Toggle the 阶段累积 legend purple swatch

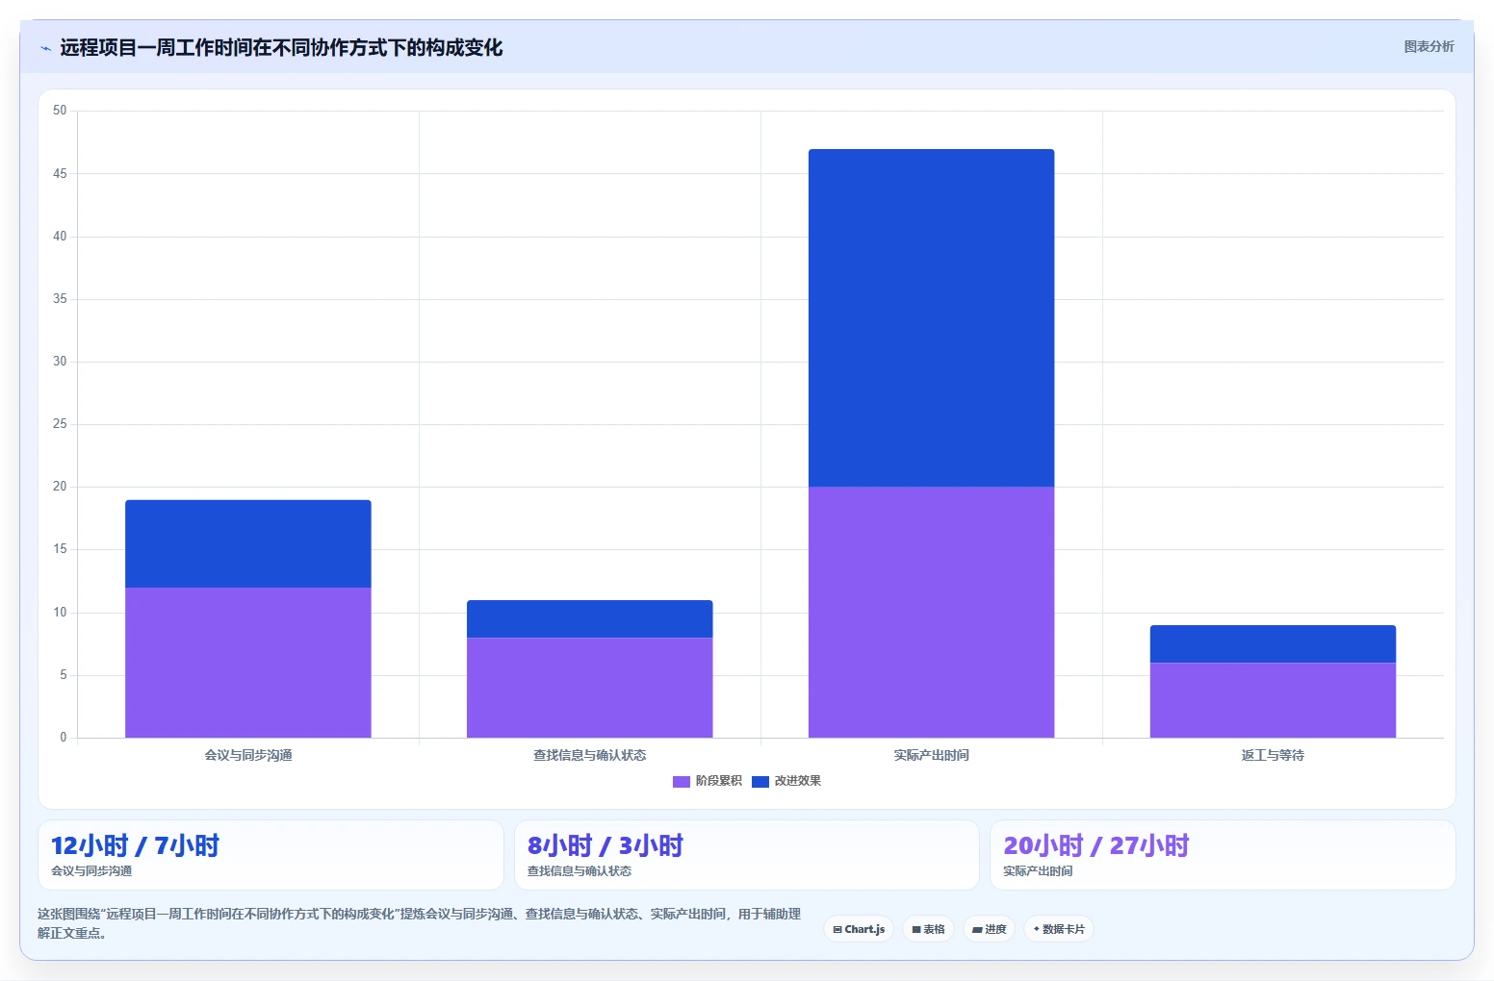pos(682,781)
